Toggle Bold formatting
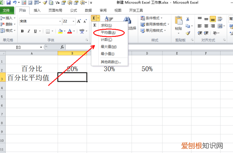 point(22,31)
